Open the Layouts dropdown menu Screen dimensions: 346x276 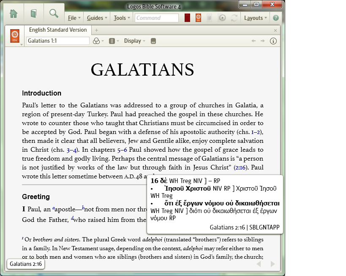255,18
